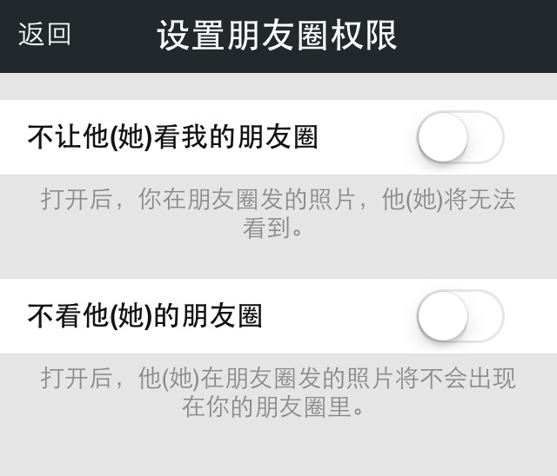Viewport: 557px width, 476px height.
Task: Tap the empty track of the first switch
Action: pos(487,137)
